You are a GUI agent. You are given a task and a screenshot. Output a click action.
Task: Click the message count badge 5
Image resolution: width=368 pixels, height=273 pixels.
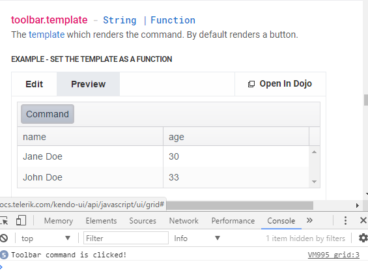pos(4,255)
